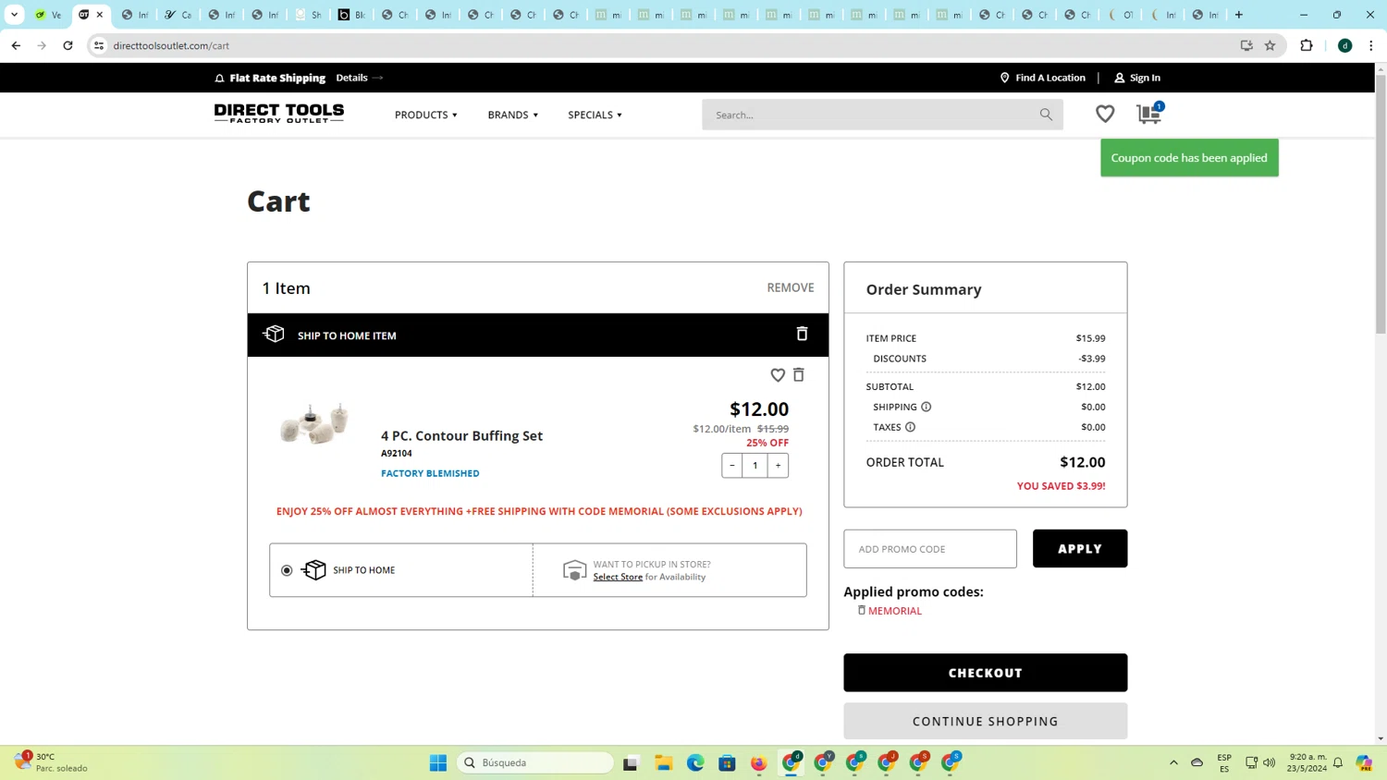Image resolution: width=1387 pixels, height=780 pixels.
Task: Open the Find A Location link
Action: (x=1050, y=78)
